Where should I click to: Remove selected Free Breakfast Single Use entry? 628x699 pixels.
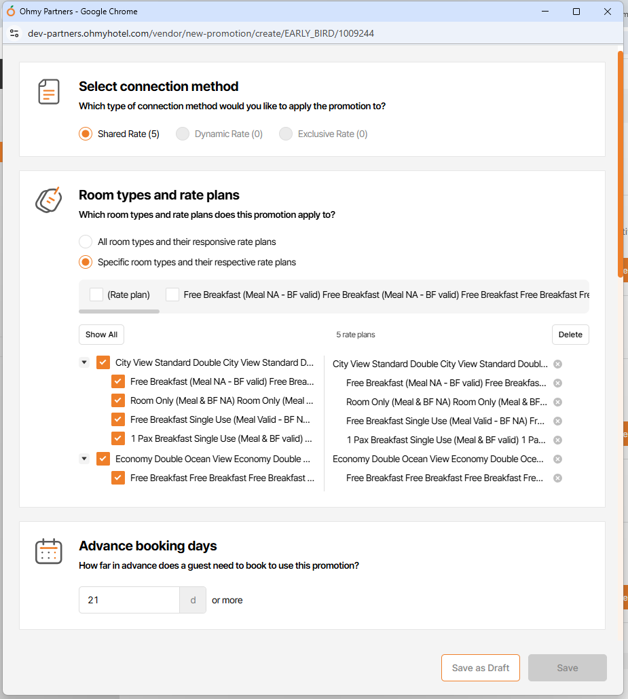(557, 421)
